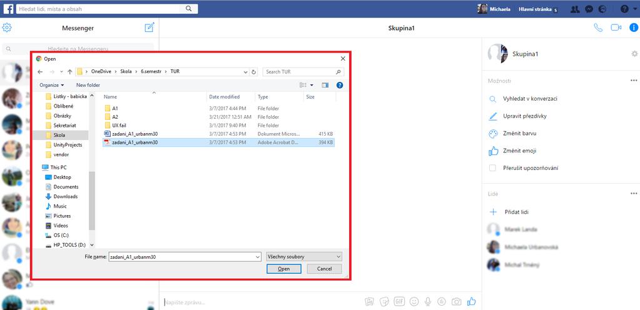Open the sticker picker icon

383,302
